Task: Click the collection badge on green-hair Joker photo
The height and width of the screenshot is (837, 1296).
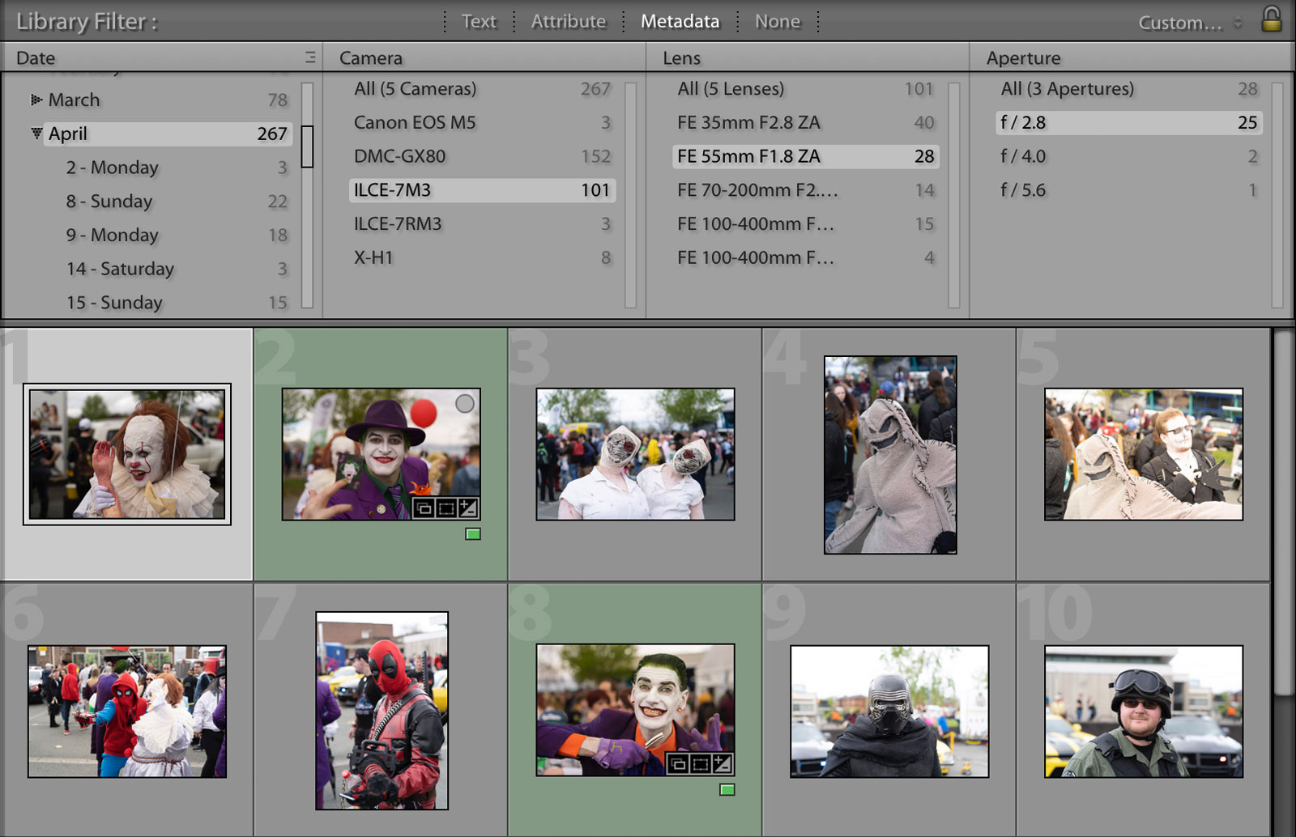Action: 678,764
